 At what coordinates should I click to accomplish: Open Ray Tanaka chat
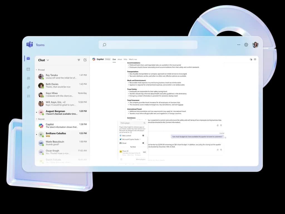point(62,76)
